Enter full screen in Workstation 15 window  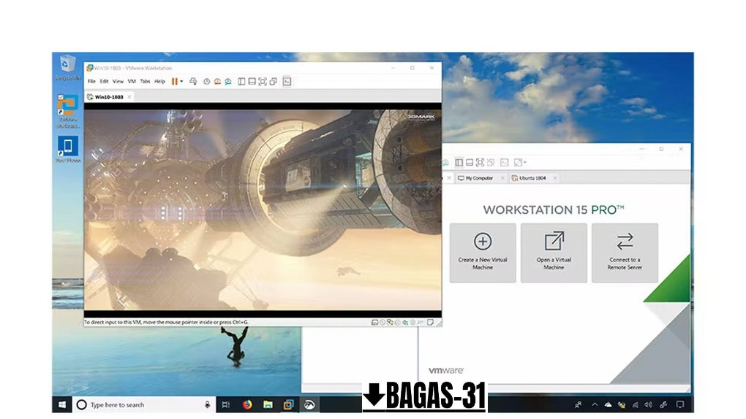pyautogui.click(x=480, y=163)
